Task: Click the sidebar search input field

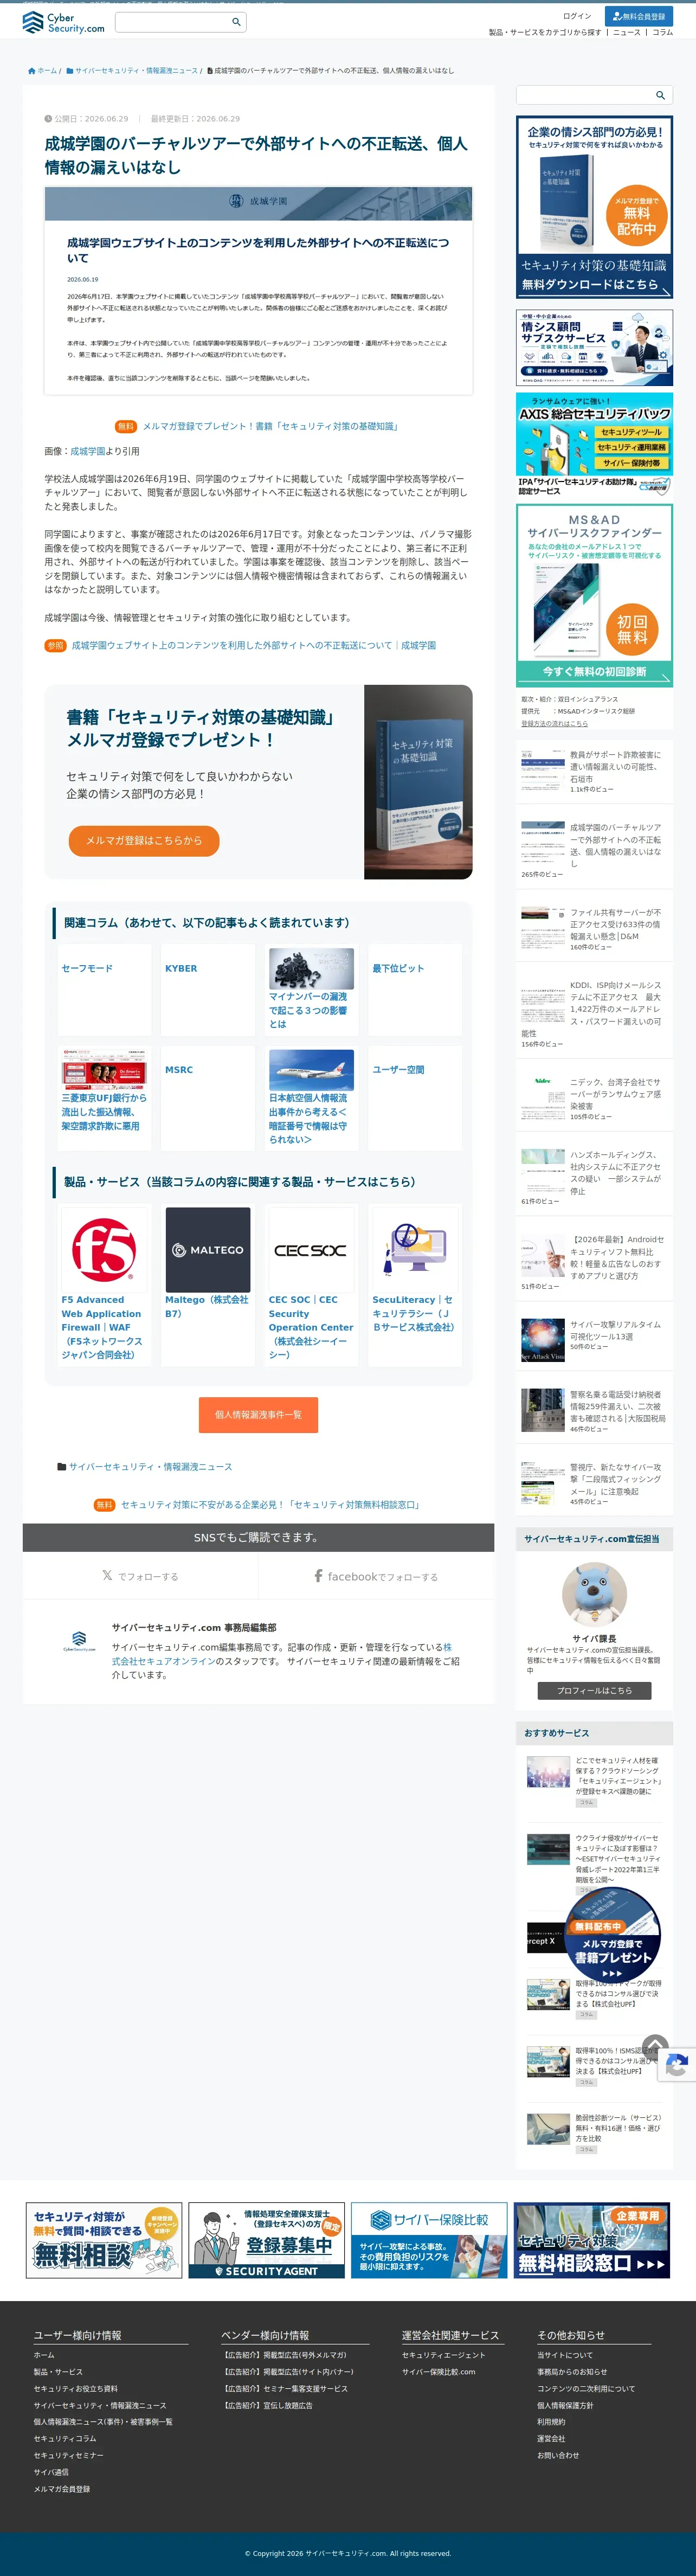Action: point(585,95)
